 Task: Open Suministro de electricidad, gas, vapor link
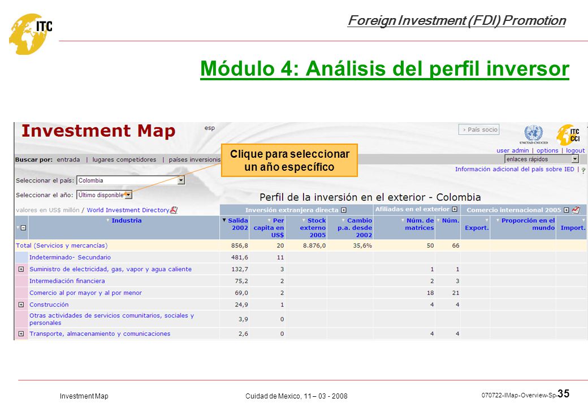click(111, 269)
